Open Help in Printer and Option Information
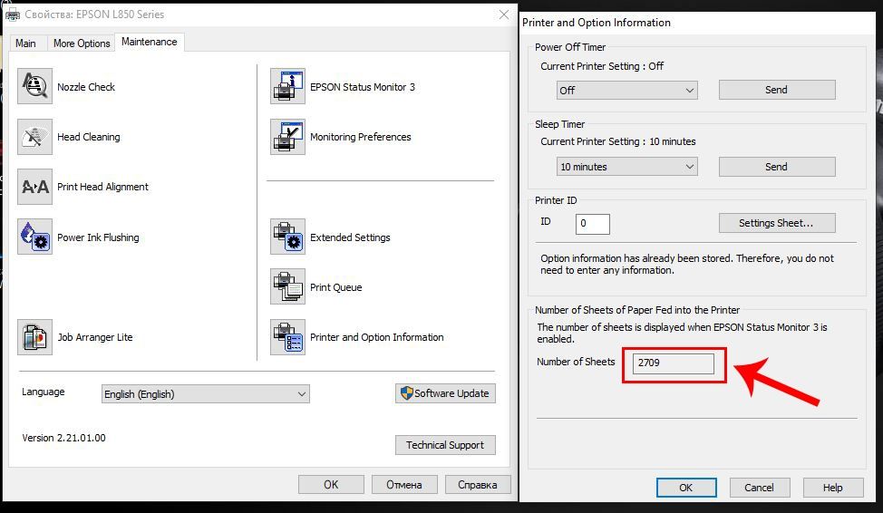The width and height of the screenshot is (883, 513). pos(833,487)
